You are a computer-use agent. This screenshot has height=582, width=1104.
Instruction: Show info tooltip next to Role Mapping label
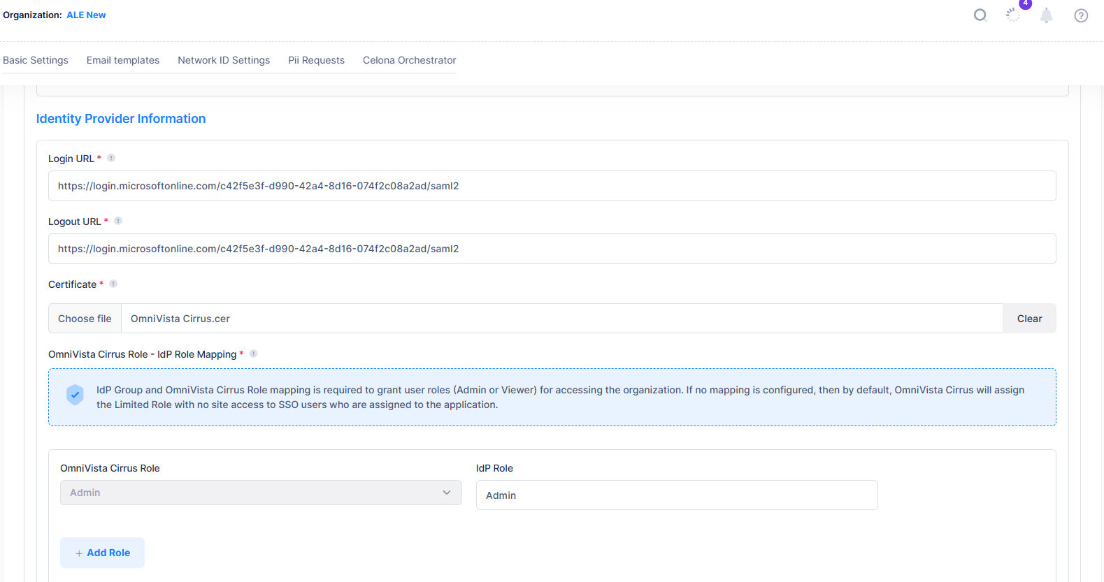(254, 354)
